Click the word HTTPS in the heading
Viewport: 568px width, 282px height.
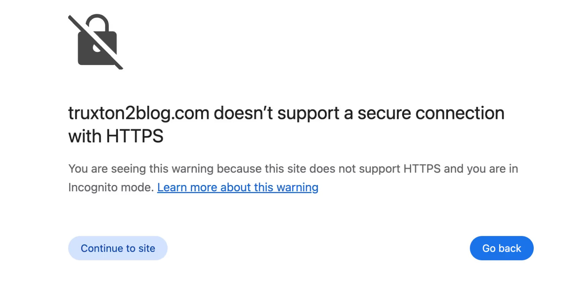click(135, 136)
